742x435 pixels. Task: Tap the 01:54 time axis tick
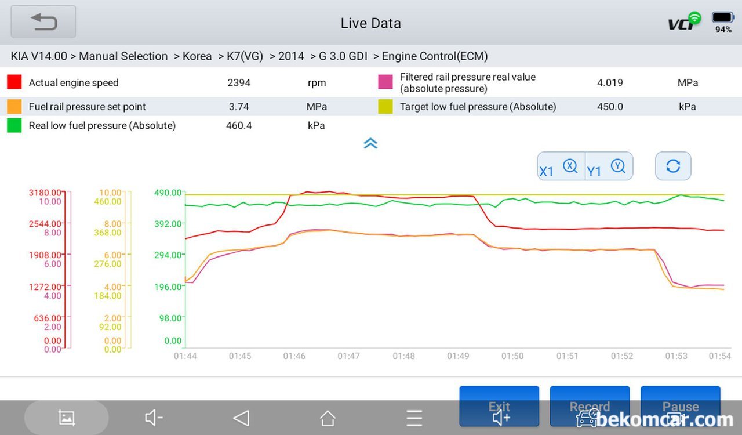[721, 356]
